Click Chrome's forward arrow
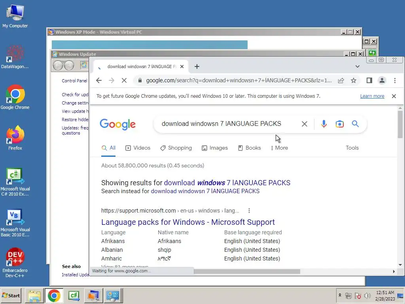Screen dimensions: 405x304 [111, 80]
